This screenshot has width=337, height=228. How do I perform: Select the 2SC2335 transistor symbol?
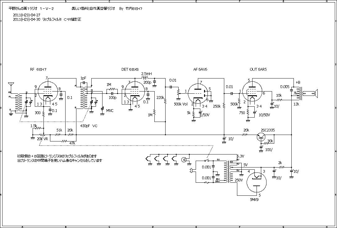pyautogui.click(x=261, y=136)
